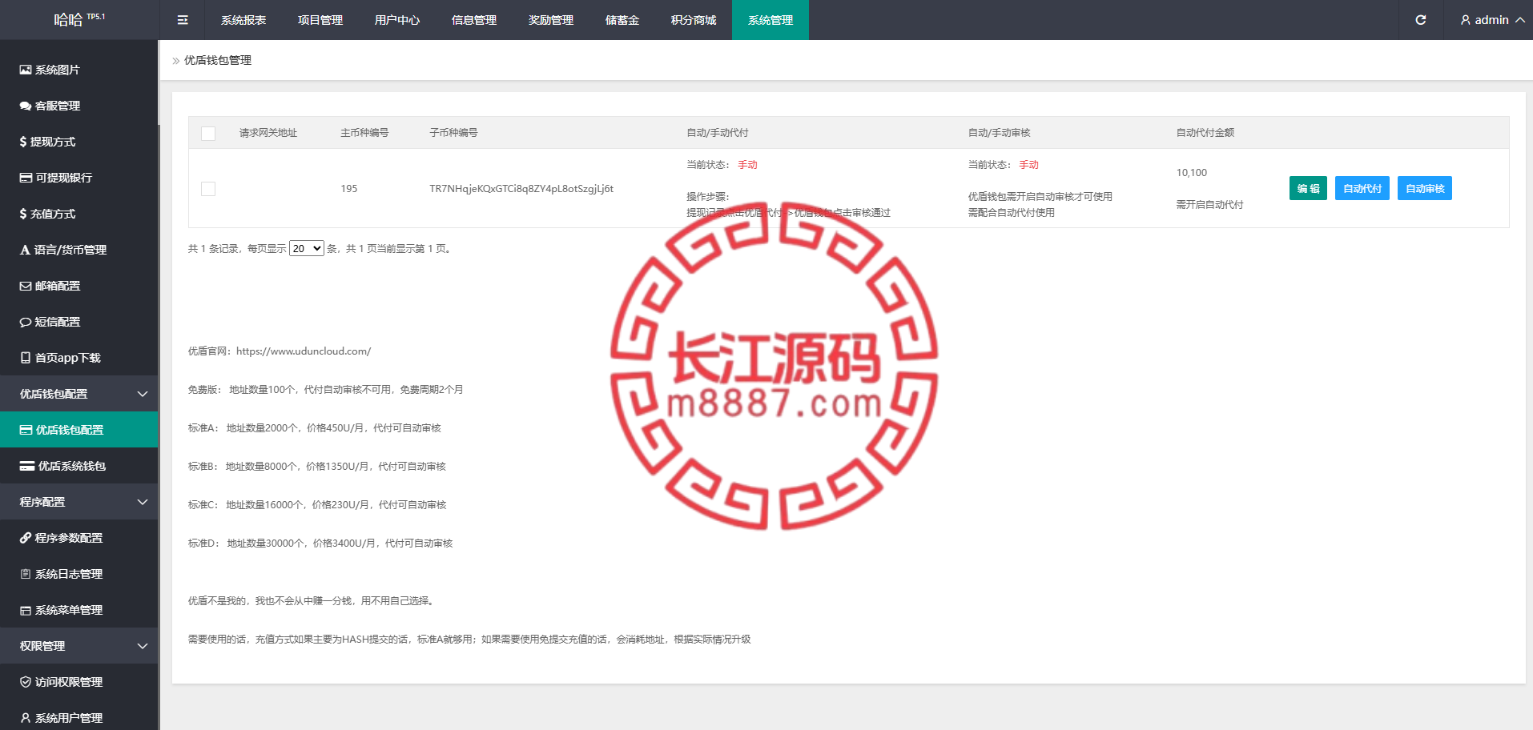Image resolution: width=1533 pixels, height=730 pixels.
Task: Collapse the 优盾钱包配置 sidebar group
Action: click(x=143, y=394)
